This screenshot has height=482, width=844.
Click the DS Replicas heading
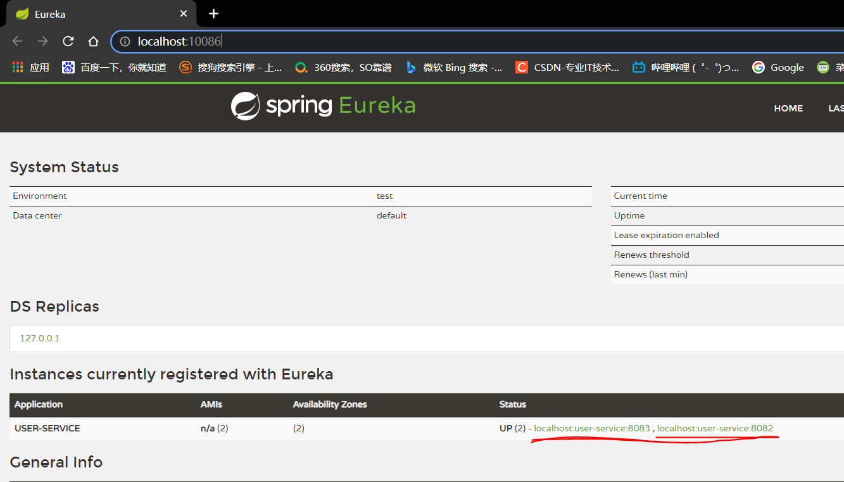54,307
